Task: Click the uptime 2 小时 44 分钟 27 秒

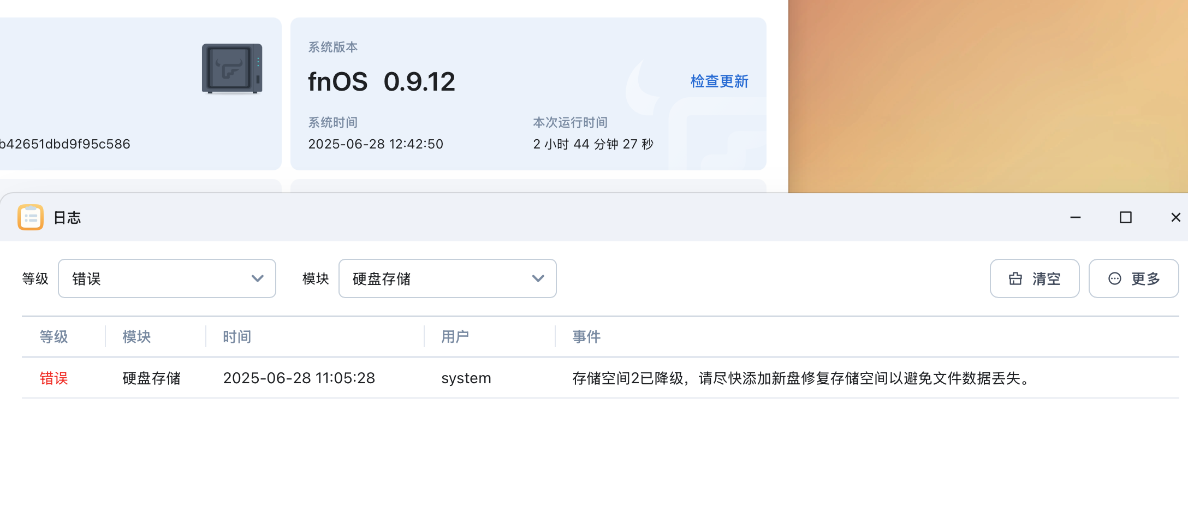Action: click(x=593, y=144)
